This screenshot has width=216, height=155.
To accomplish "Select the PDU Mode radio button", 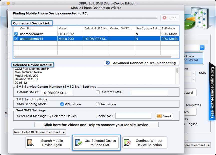I will (x=62, y=104).
